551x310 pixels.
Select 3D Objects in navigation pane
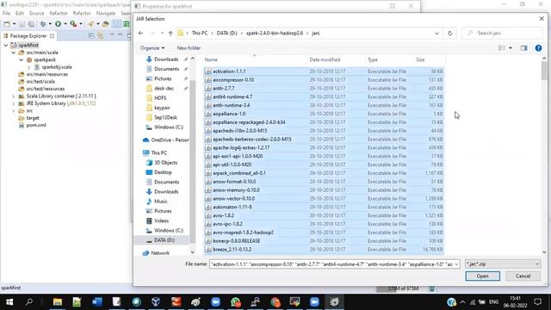point(165,163)
